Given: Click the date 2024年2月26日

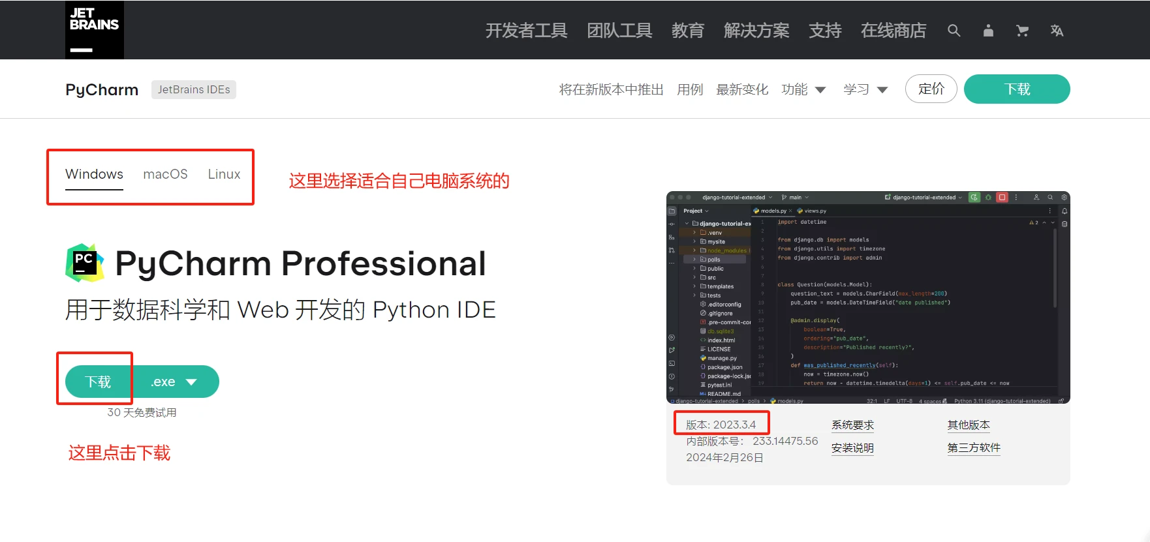Looking at the screenshot, I should [724, 458].
